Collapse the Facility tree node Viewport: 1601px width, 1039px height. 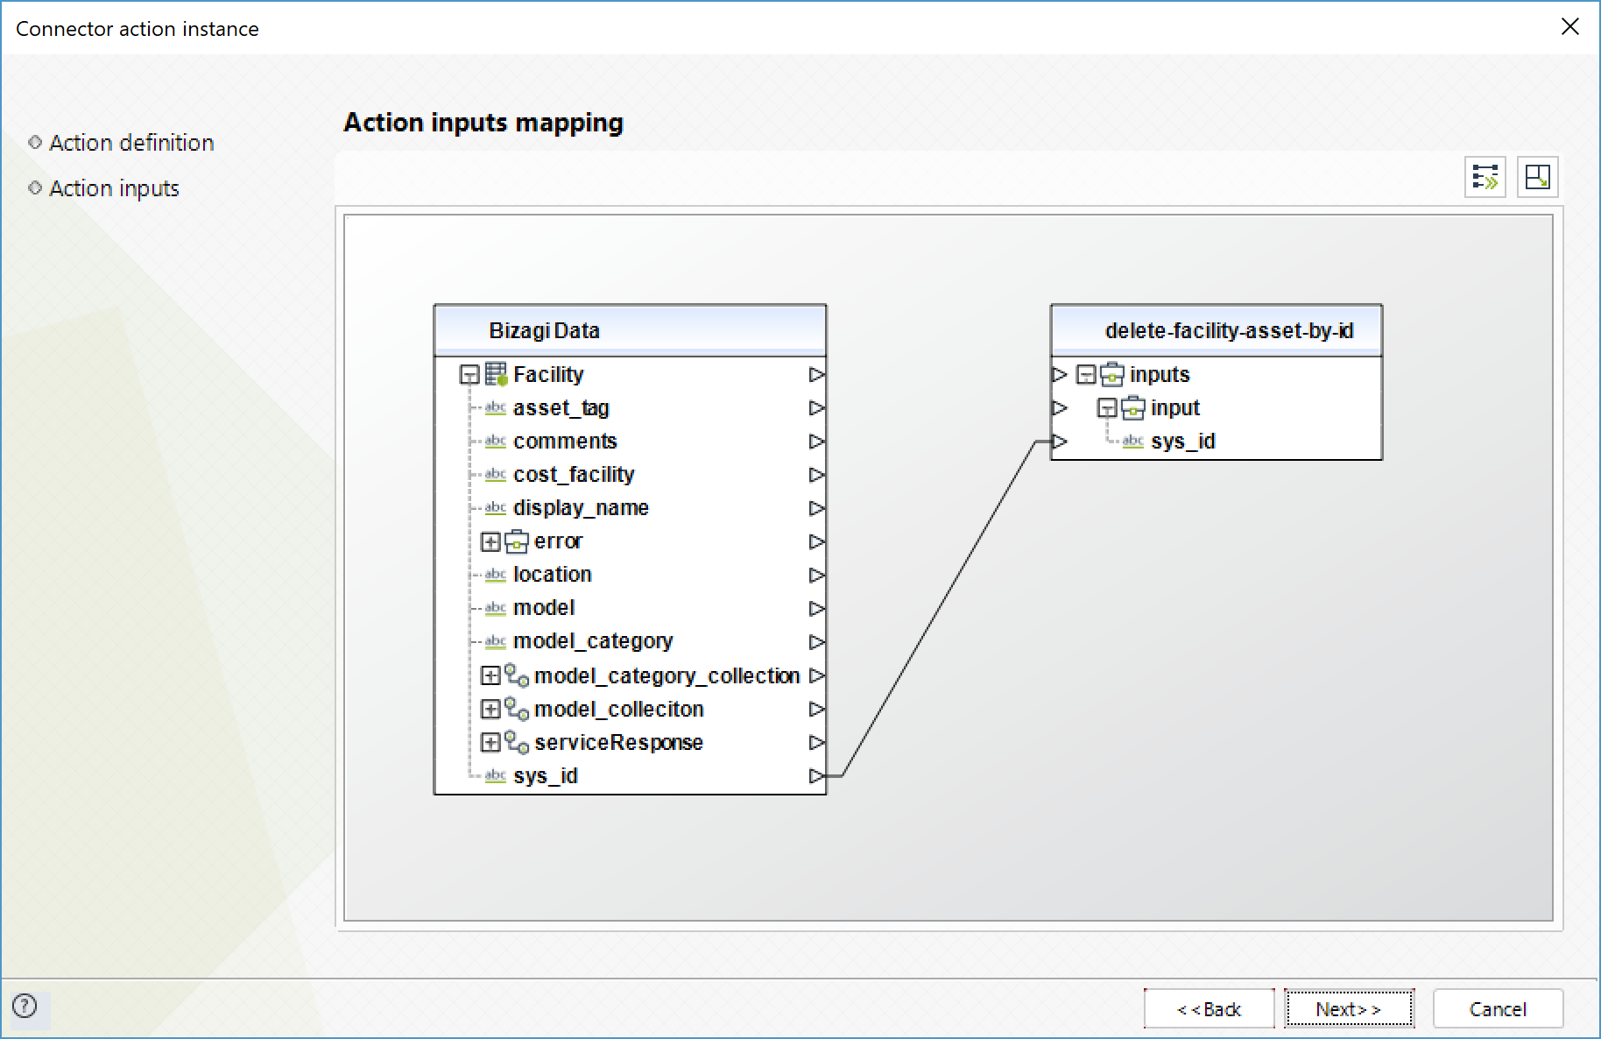[469, 375]
